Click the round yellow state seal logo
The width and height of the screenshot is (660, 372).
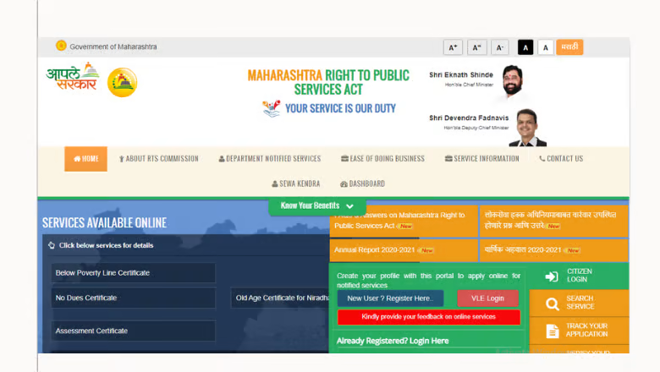tap(123, 82)
